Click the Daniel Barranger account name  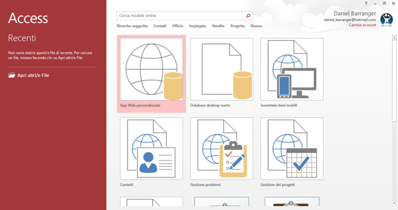pos(355,13)
